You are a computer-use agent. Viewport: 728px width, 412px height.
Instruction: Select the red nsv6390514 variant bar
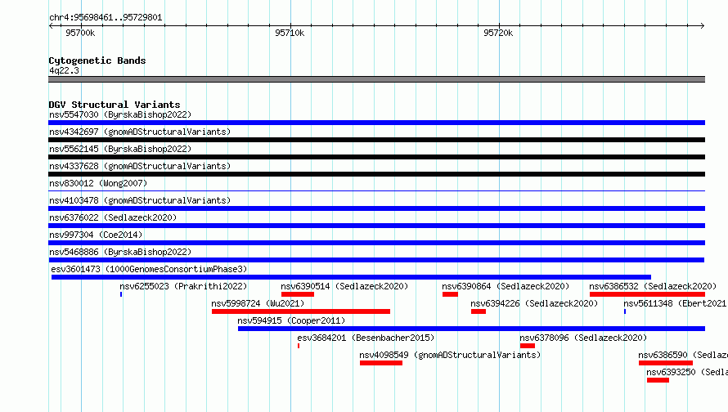pos(298,294)
